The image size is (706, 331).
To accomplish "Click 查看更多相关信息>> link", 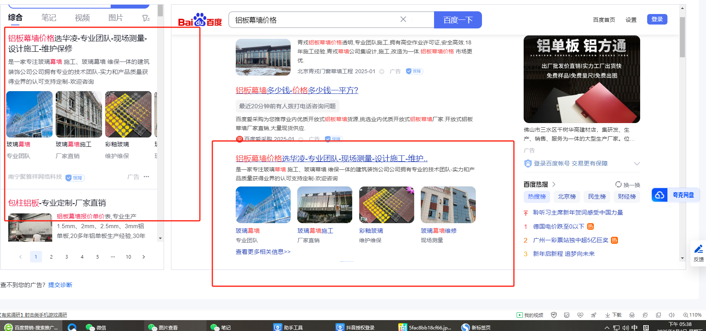I will click(x=263, y=252).
